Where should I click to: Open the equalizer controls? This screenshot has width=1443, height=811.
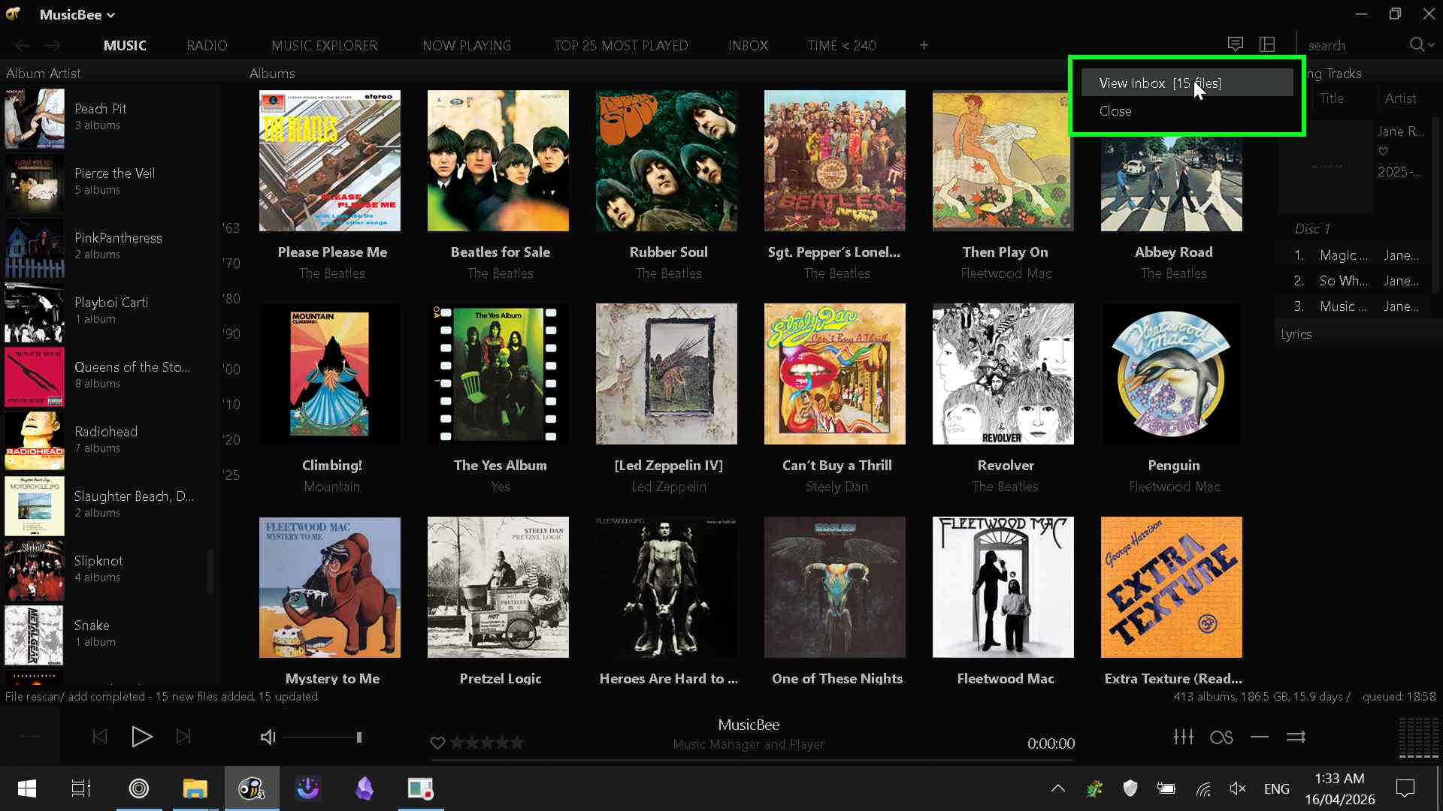1183,737
